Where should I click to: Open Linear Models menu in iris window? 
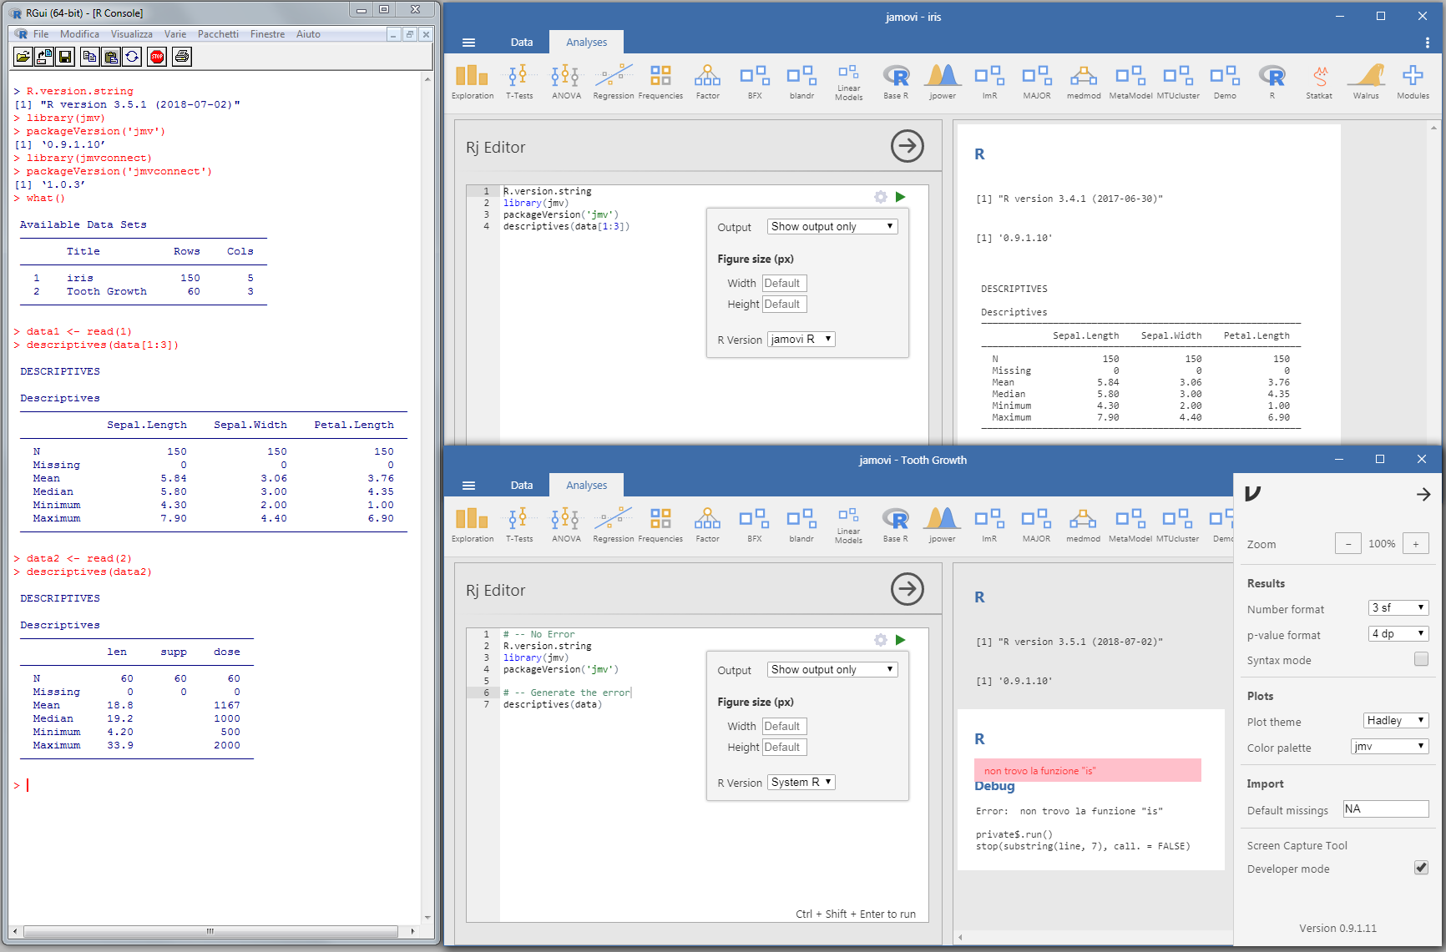(x=848, y=82)
